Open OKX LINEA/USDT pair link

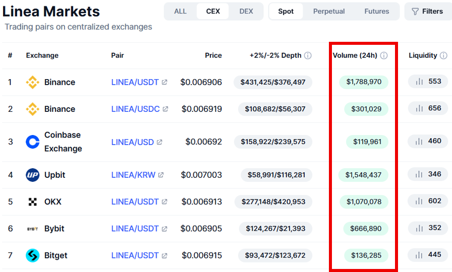[x=135, y=202]
